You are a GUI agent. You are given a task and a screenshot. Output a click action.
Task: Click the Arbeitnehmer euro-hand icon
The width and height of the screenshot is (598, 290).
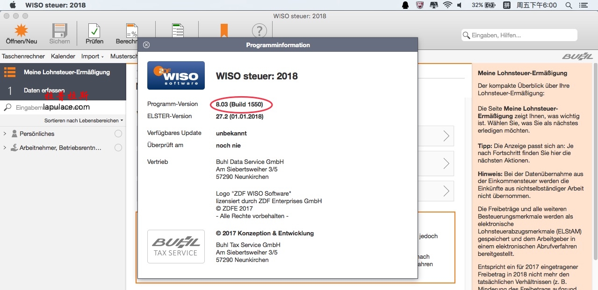(x=14, y=148)
